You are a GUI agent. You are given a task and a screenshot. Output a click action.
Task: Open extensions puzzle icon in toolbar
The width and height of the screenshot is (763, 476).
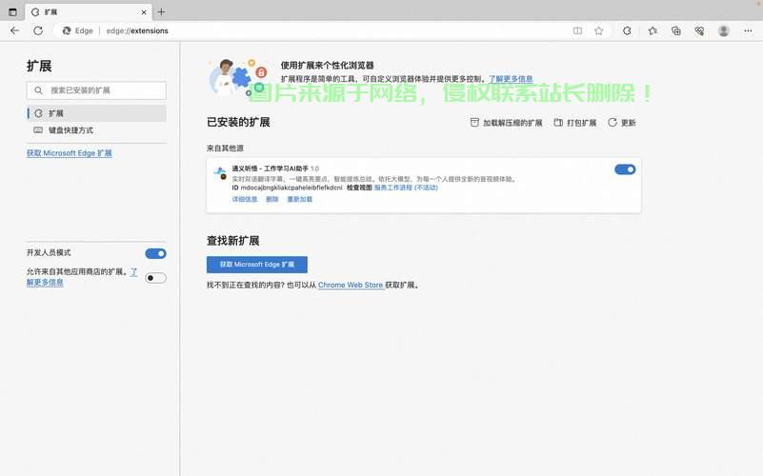point(627,30)
